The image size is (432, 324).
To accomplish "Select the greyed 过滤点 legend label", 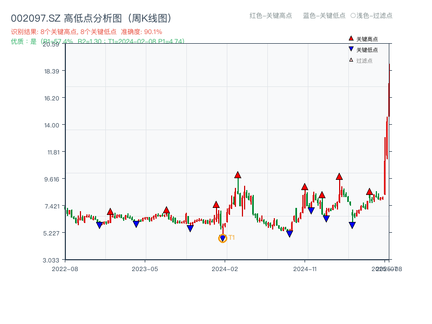I will tap(364, 60).
